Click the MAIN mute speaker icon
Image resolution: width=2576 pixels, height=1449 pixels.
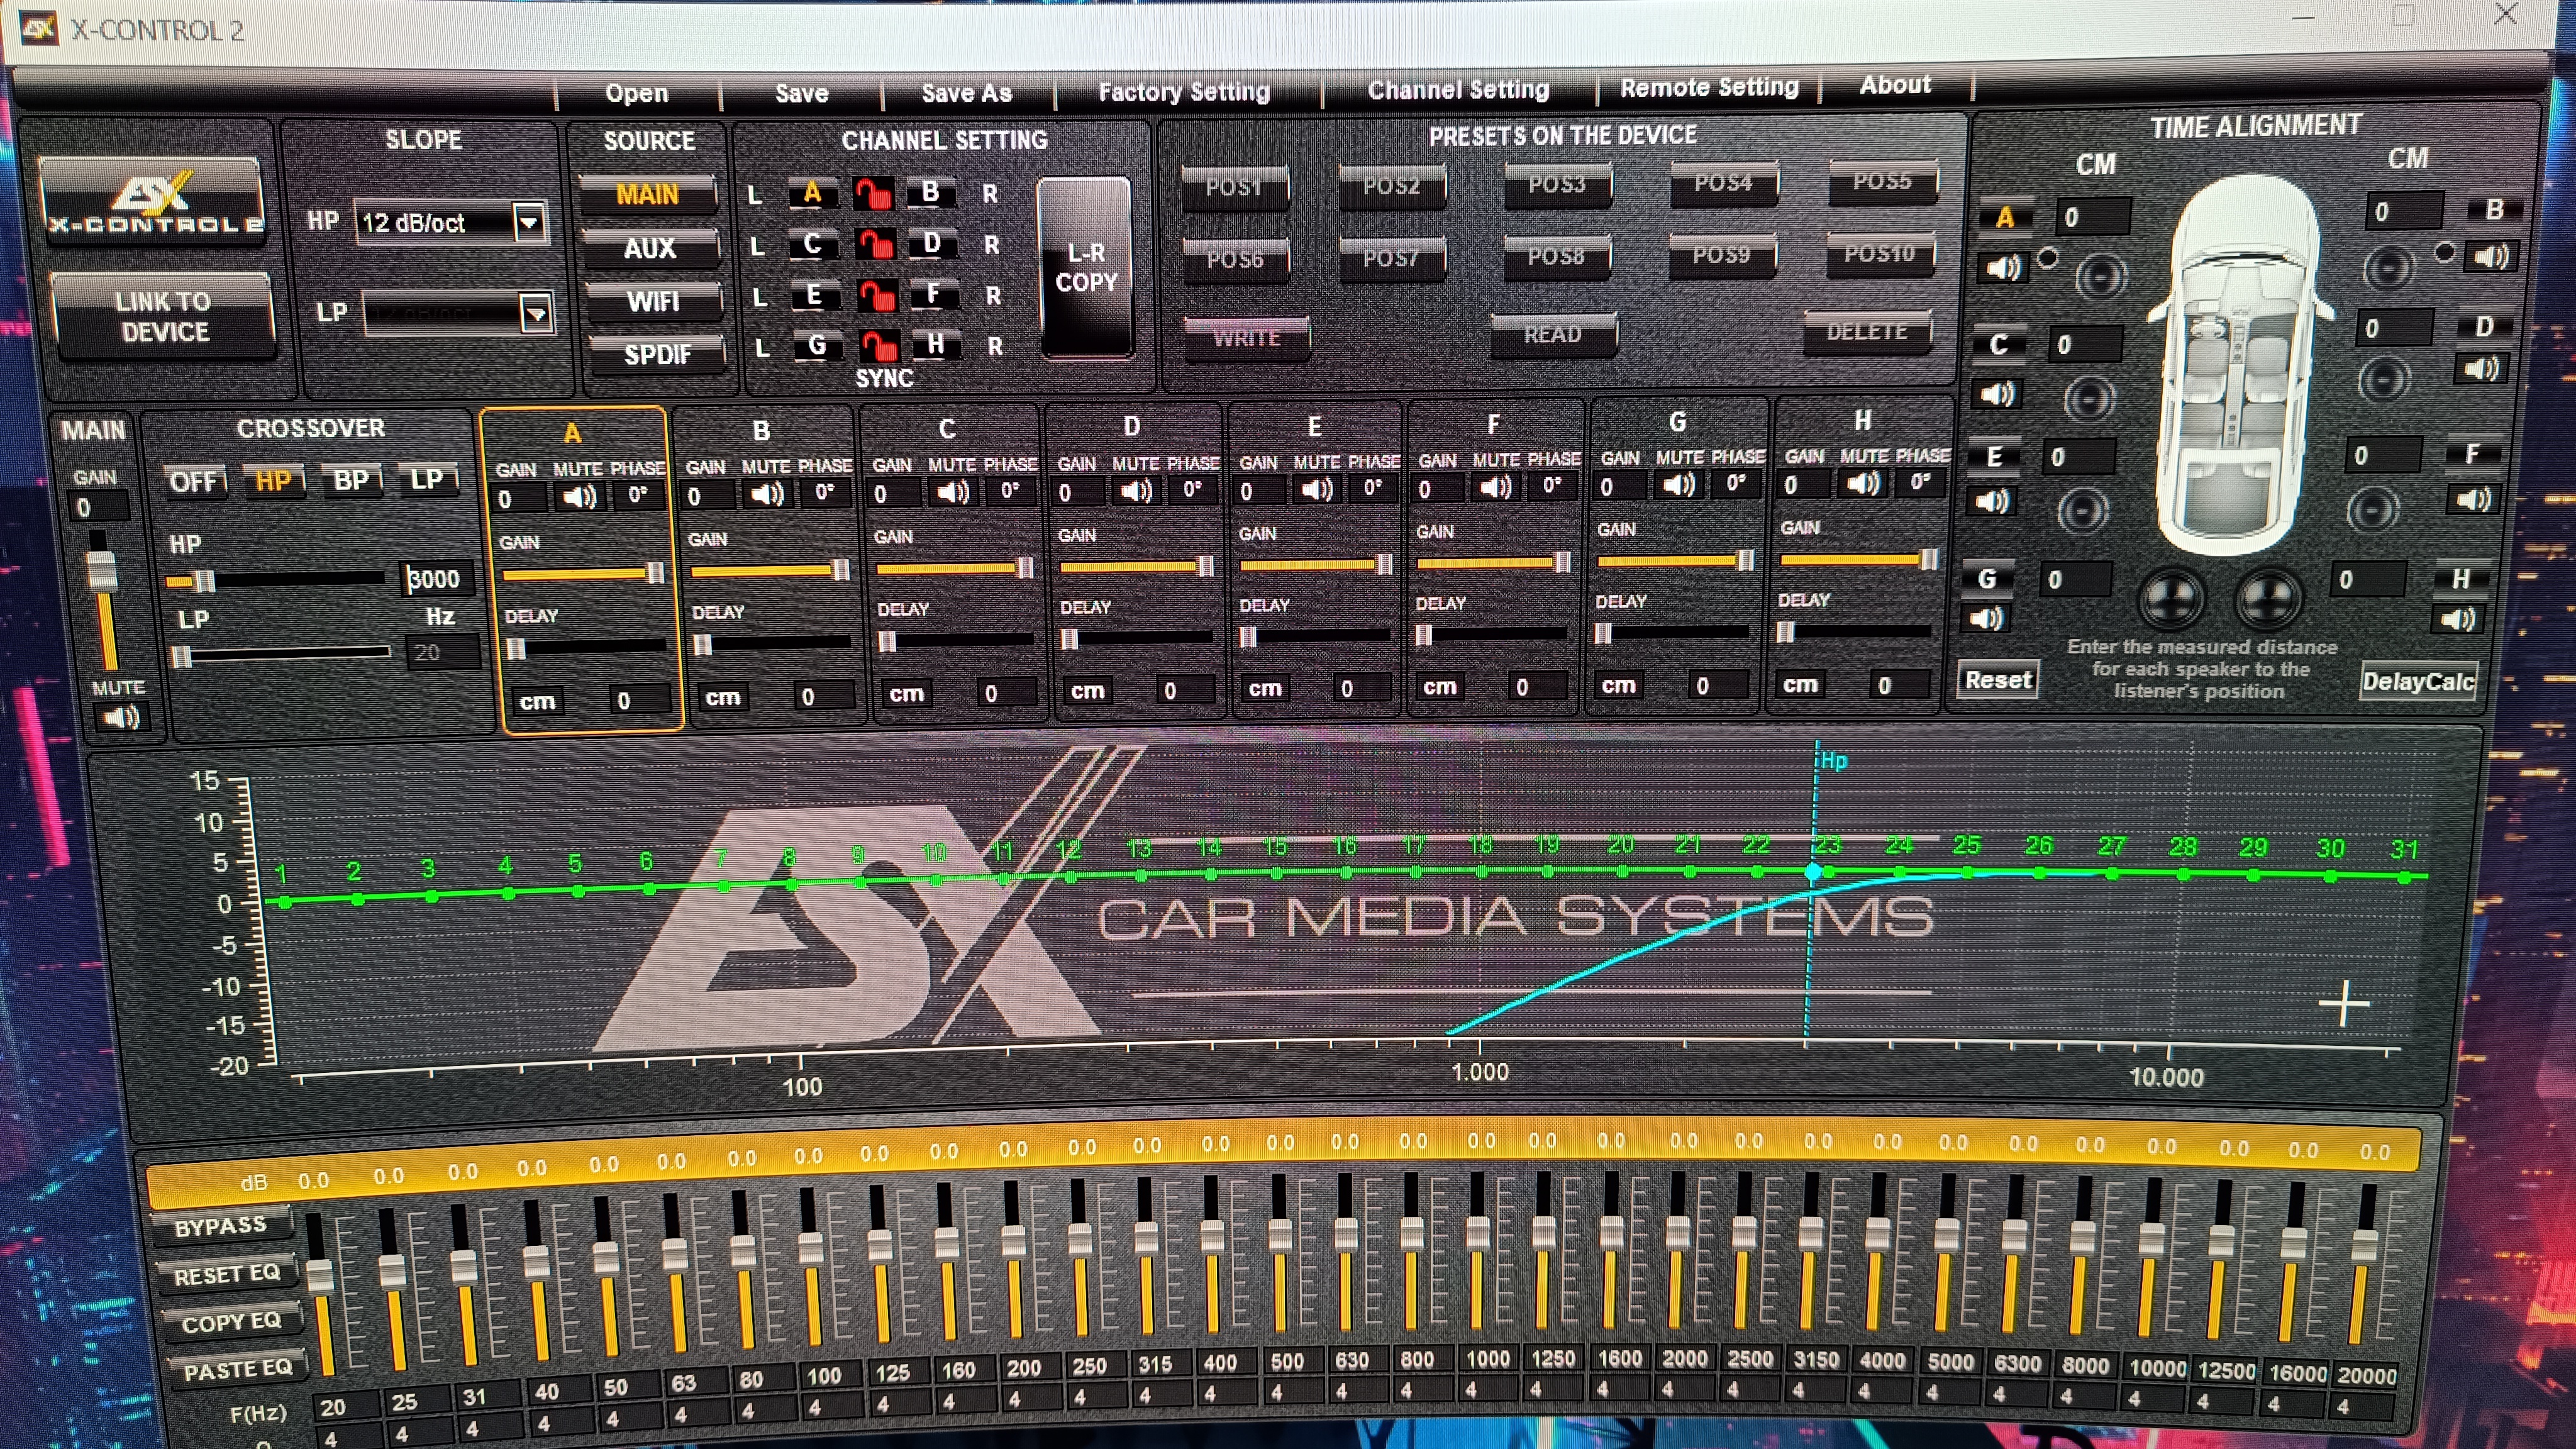coord(121,717)
